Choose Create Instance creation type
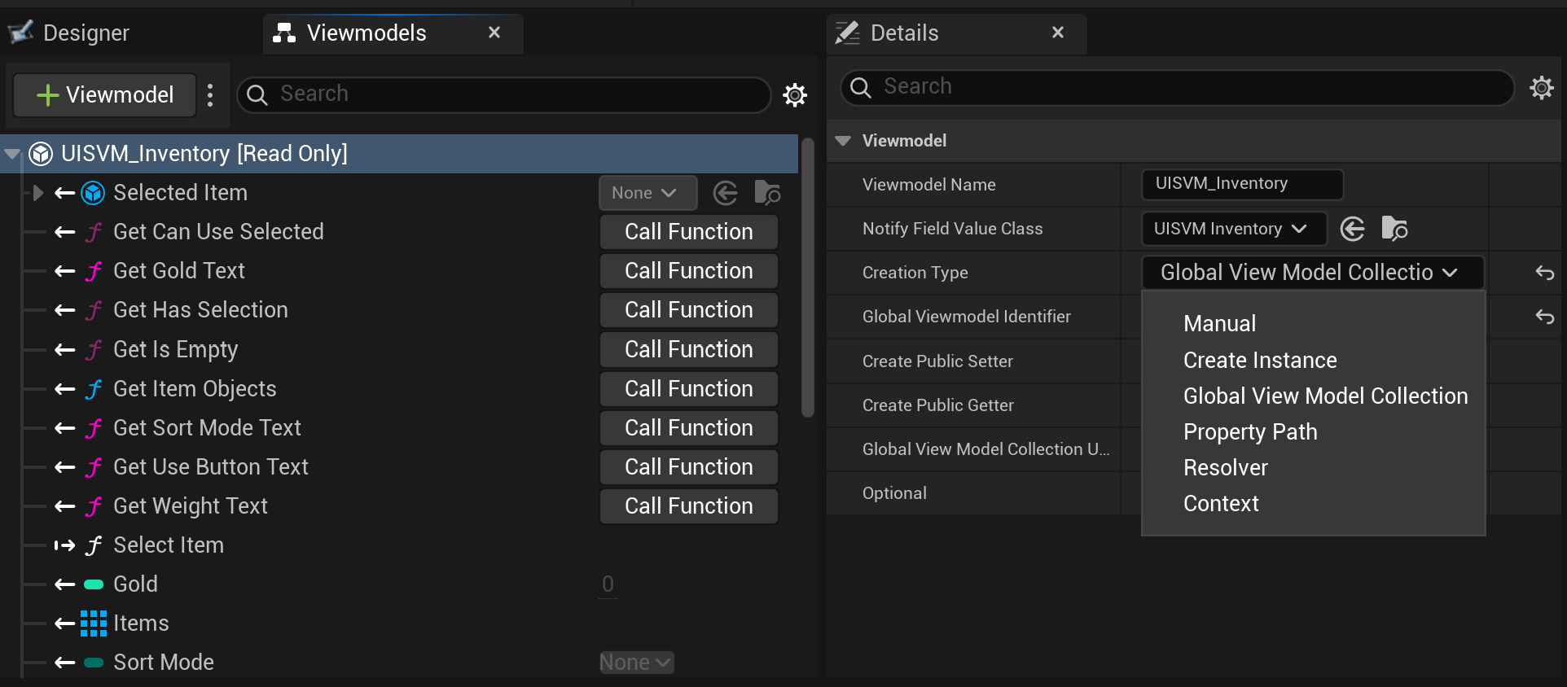 (x=1260, y=360)
